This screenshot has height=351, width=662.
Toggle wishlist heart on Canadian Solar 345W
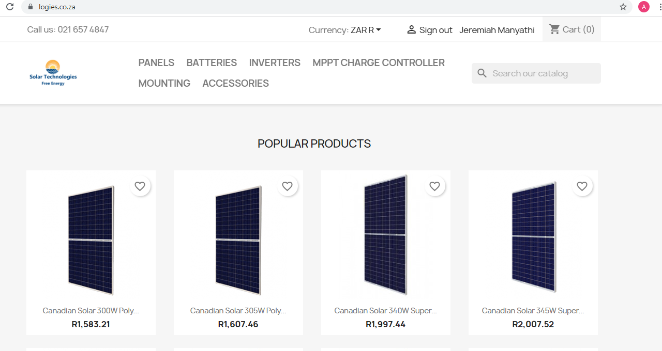pos(582,186)
